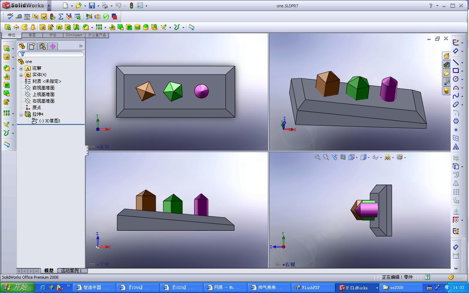
Task: Select the Ellipse sketch tool
Action: [455, 104]
